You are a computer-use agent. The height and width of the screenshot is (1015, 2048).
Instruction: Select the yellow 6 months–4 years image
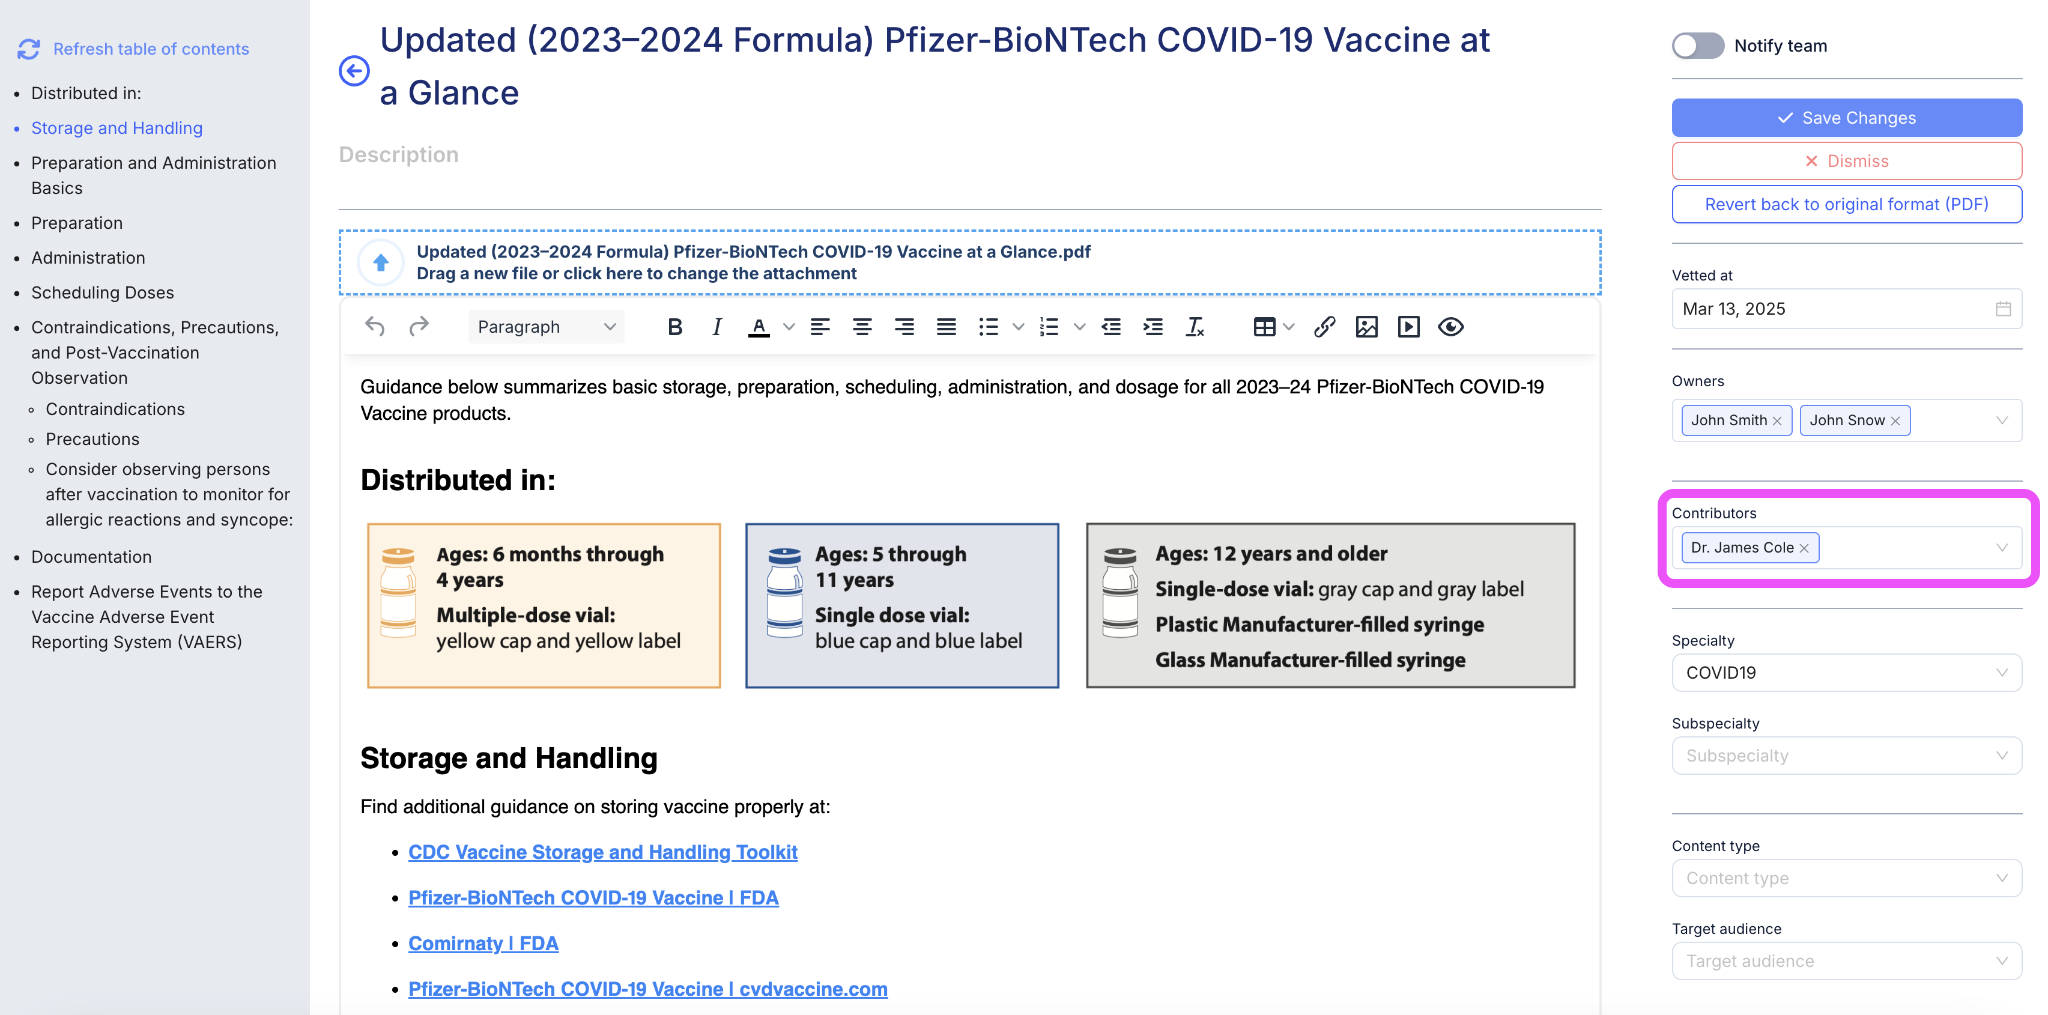click(x=544, y=605)
